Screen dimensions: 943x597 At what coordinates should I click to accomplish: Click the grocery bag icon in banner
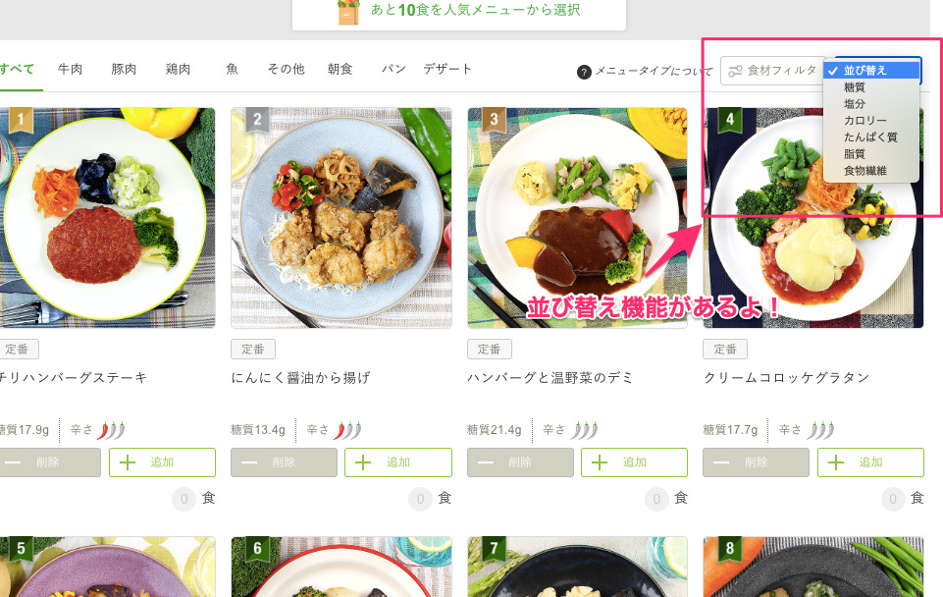click(348, 12)
